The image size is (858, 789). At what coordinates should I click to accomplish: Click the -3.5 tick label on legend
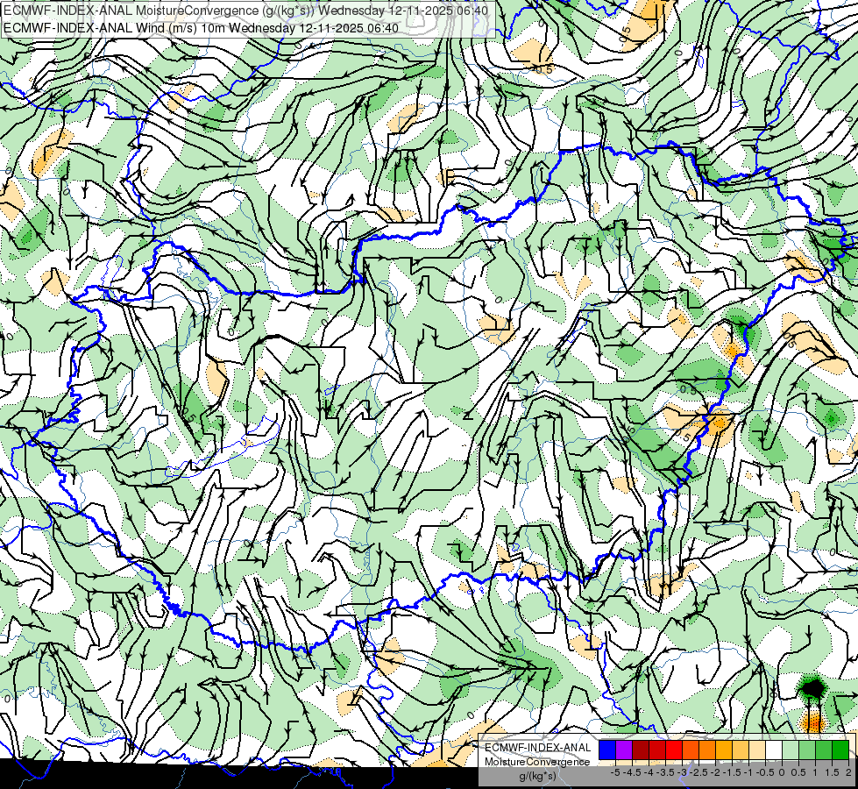(665, 772)
